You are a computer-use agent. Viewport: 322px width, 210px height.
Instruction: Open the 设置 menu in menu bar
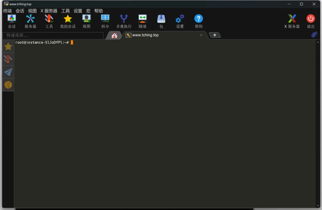click(x=78, y=11)
